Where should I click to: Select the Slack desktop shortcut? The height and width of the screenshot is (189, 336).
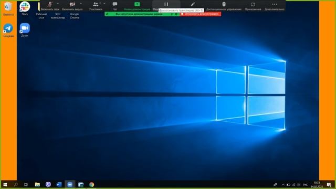point(25,8)
